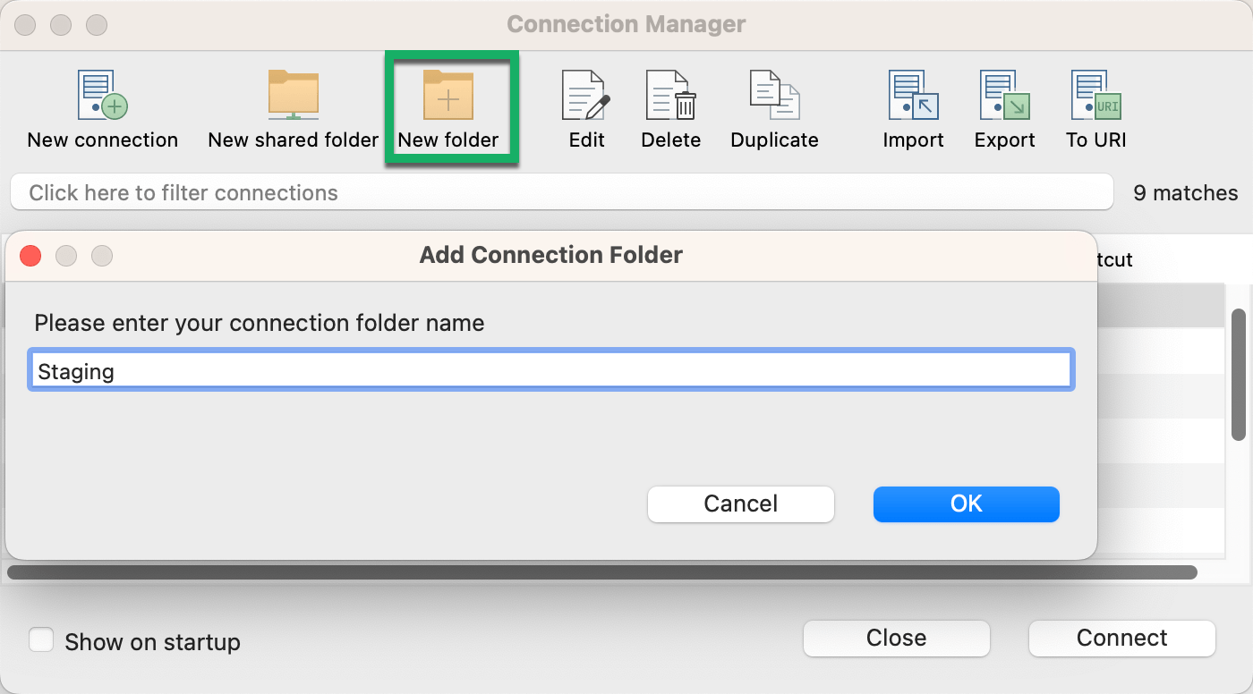Duplicate the selected connection
Image resolution: width=1253 pixels, height=694 pixels.
point(774,97)
